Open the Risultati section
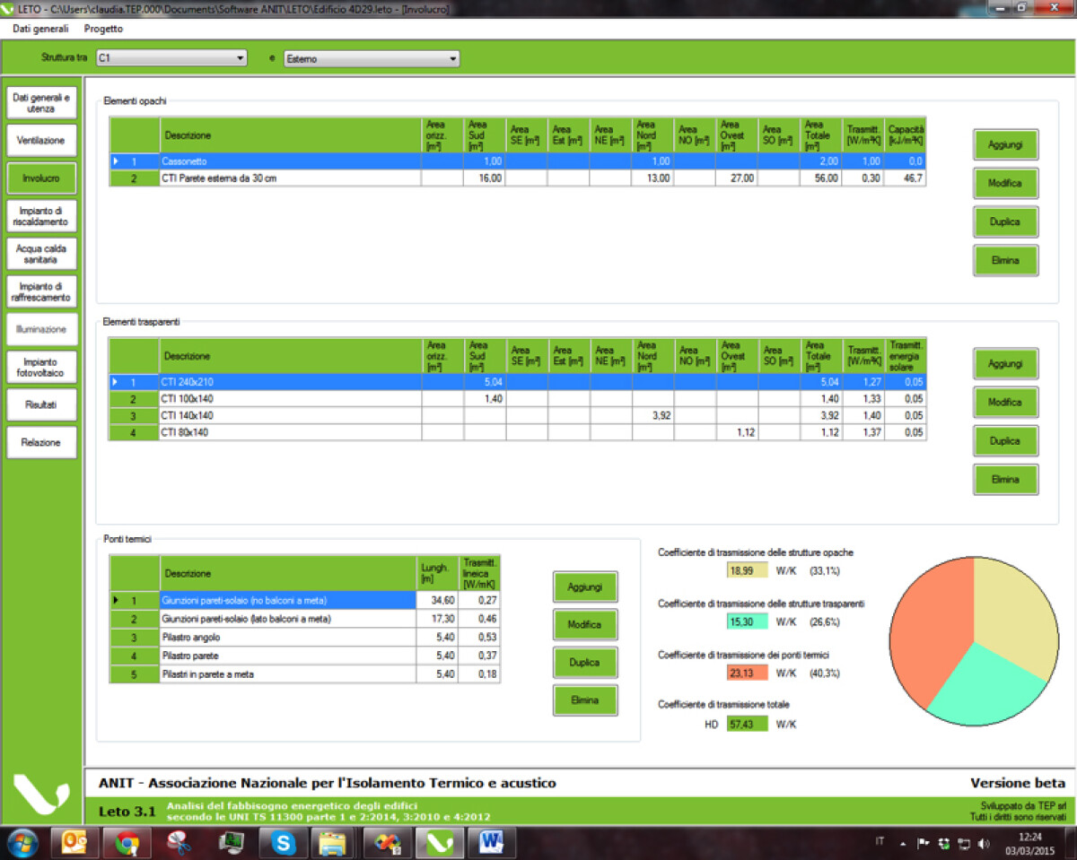 (x=41, y=404)
